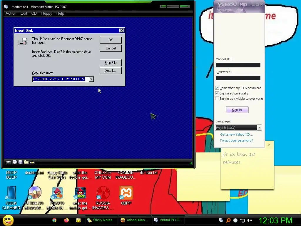The width and height of the screenshot is (301, 226).
Task: Click the 'sir its been 10 minutes' note text
Action: pyautogui.click(x=239, y=158)
